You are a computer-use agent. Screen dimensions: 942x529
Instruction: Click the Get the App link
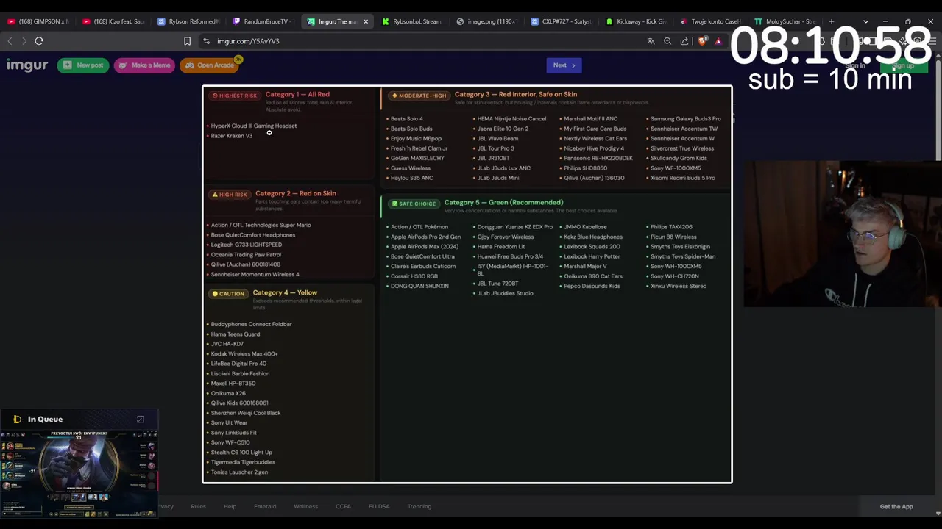(896, 506)
